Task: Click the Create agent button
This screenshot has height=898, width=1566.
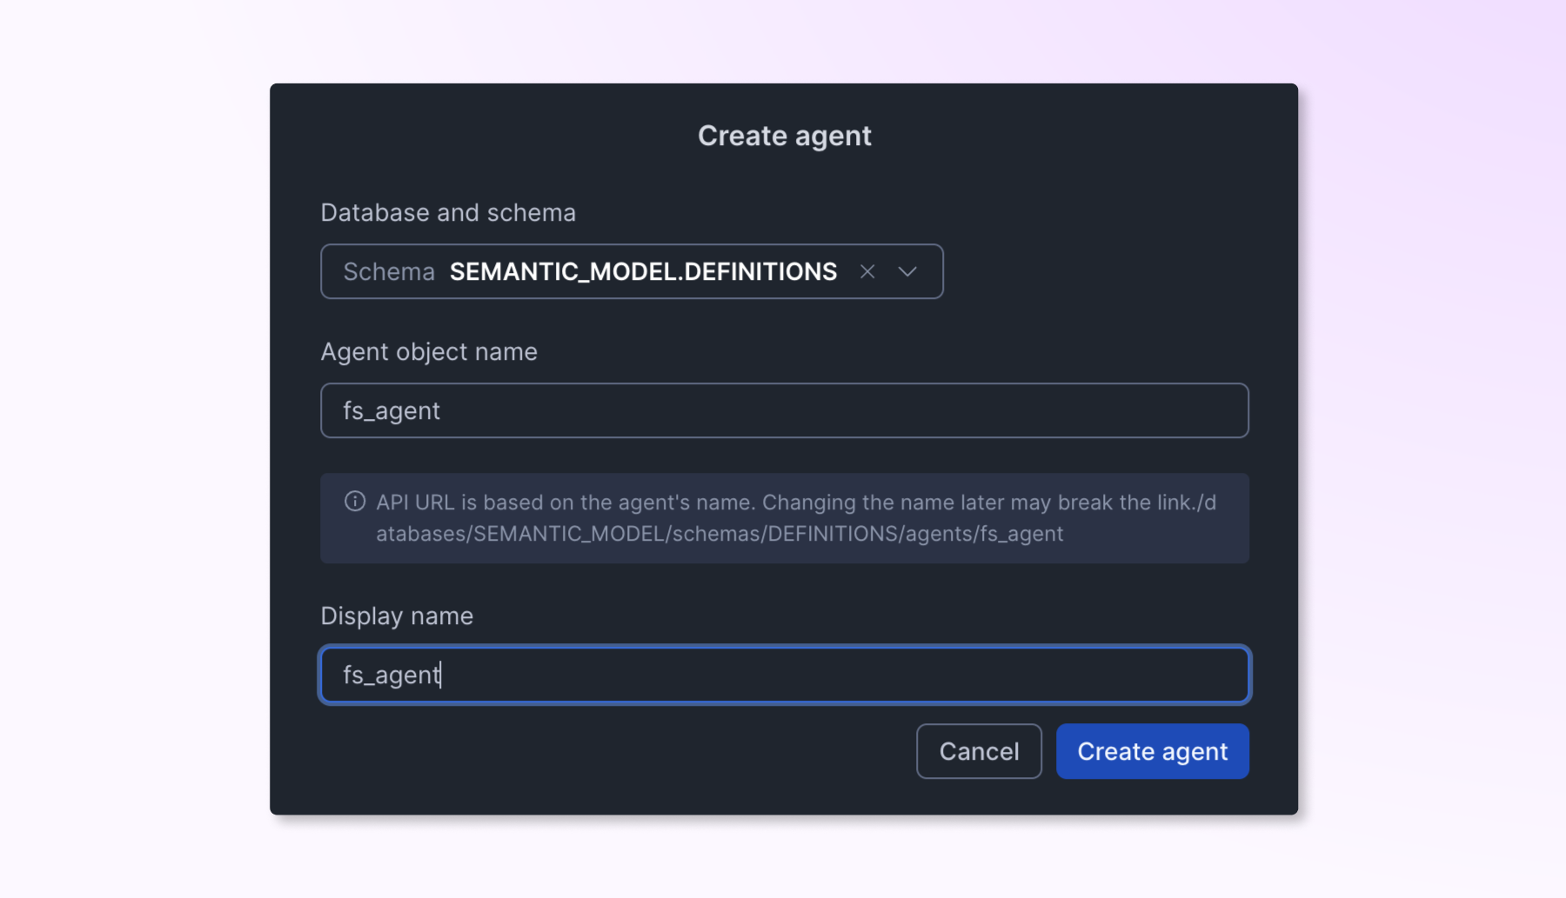Action: (1152, 750)
